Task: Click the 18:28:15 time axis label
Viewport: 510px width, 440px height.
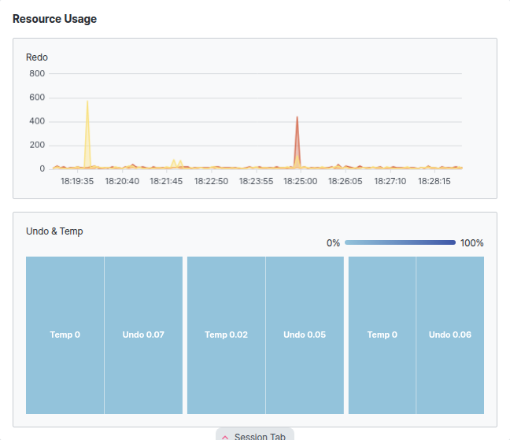Action: pyautogui.click(x=434, y=181)
